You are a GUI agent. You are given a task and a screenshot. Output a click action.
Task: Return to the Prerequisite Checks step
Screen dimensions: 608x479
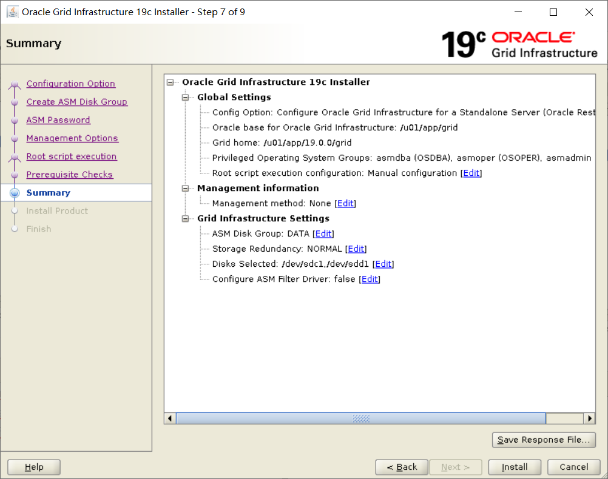pyautogui.click(x=69, y=175)
